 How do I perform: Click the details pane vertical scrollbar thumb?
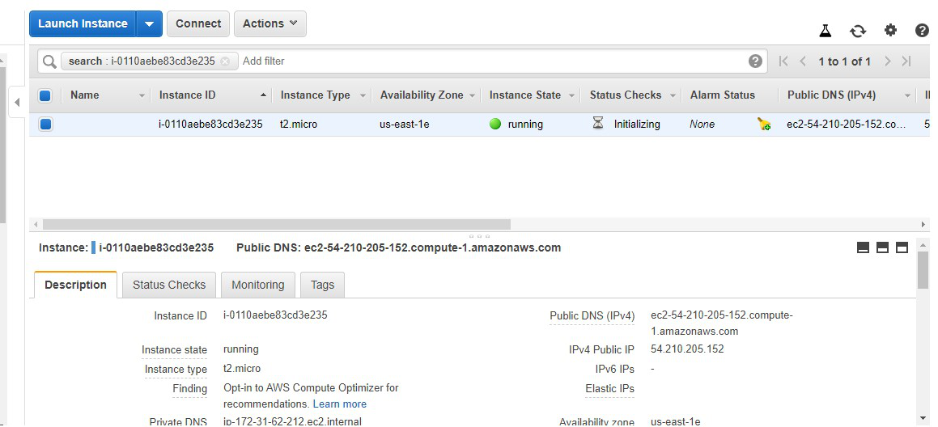(923, 270)
